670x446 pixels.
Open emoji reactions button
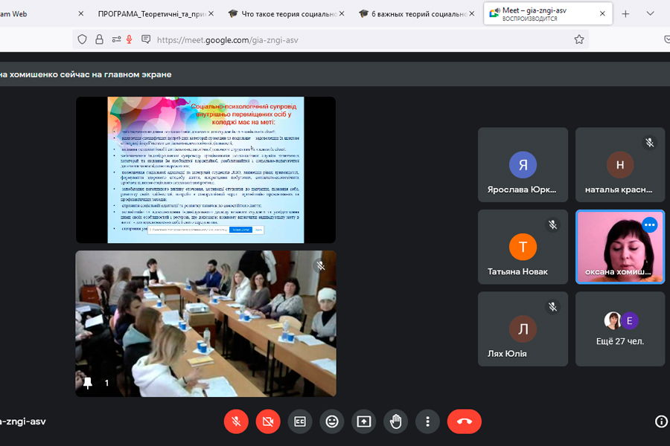click(x=332, y=421)
